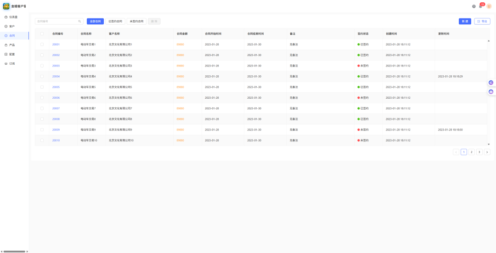Click amount 89880 in row 20002
496x253 pixels.
tap(180, 55)
